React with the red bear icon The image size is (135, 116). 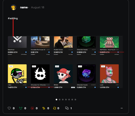[x=32, y=108]
